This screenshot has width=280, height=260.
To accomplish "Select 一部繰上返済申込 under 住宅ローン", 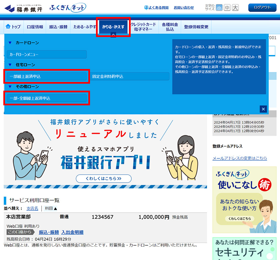I will click(47, 76).
